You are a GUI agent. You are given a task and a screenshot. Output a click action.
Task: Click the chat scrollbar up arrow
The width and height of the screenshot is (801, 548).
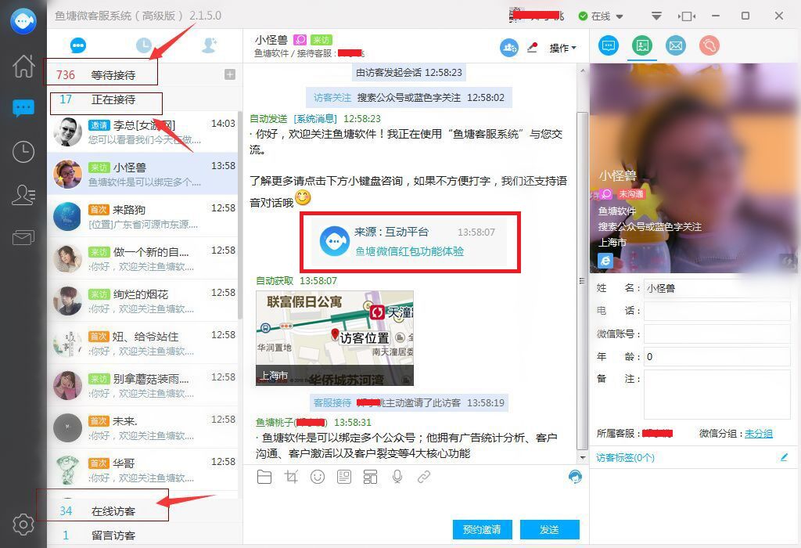point(582,70)
